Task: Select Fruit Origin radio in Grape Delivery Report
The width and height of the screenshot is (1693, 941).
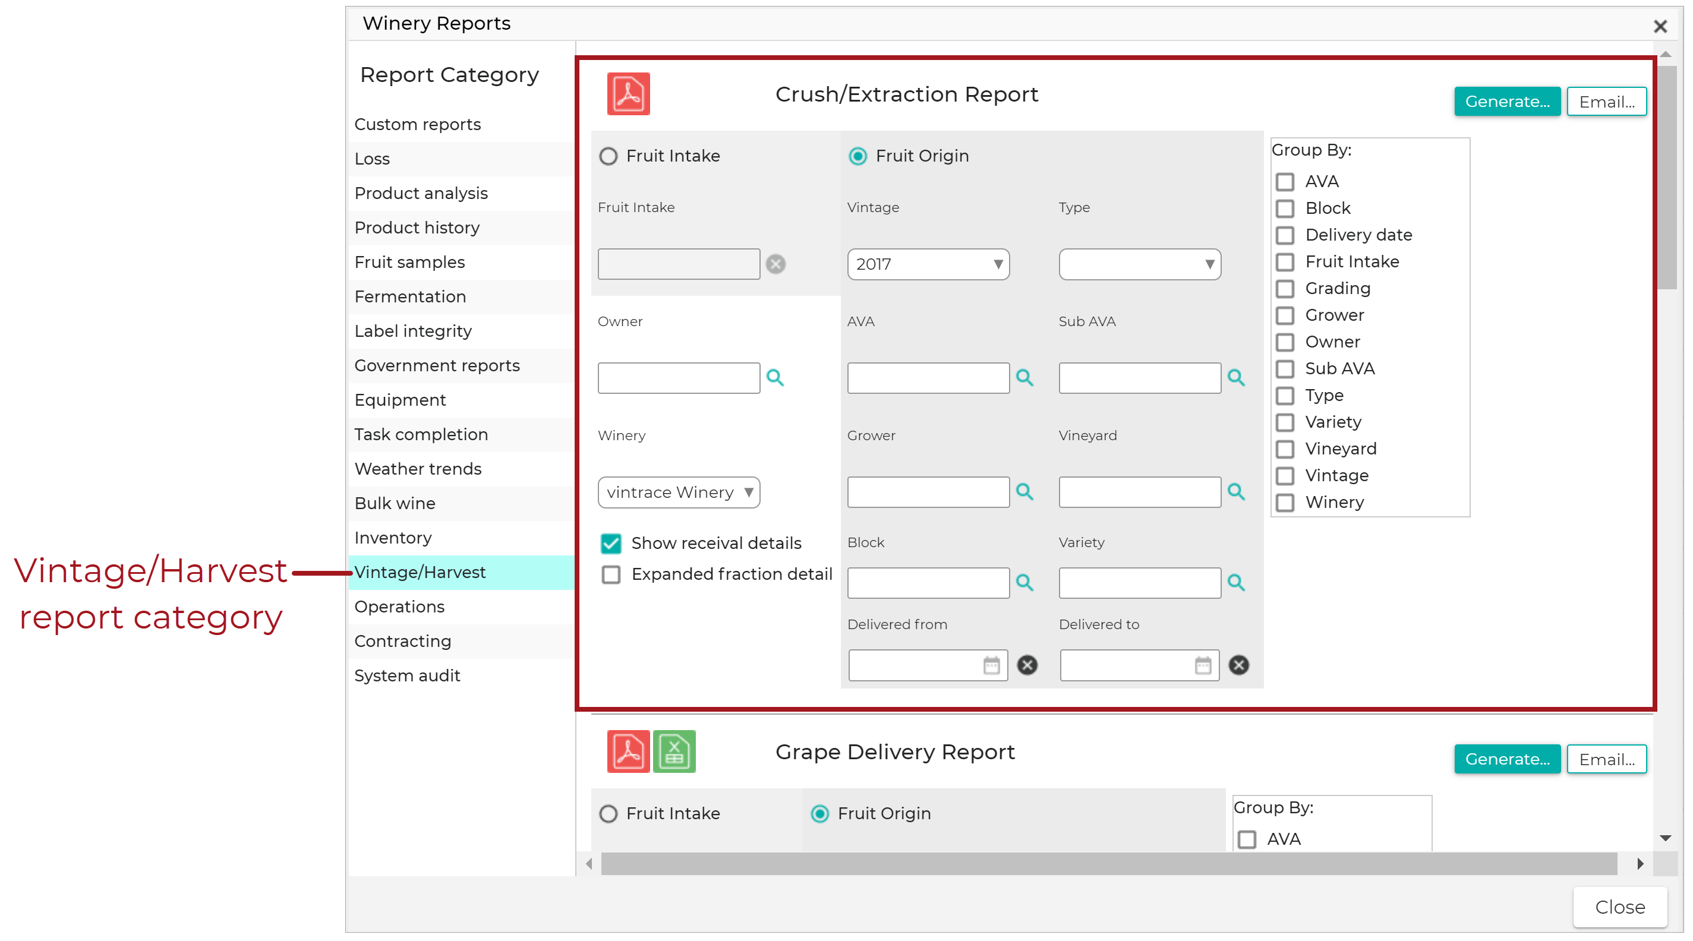Action: [819, 813]
